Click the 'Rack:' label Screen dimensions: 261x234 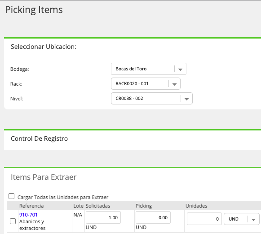point(16,84)
